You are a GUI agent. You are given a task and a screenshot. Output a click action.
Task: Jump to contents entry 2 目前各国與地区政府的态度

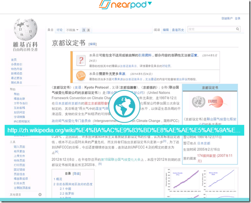point(73,184)
